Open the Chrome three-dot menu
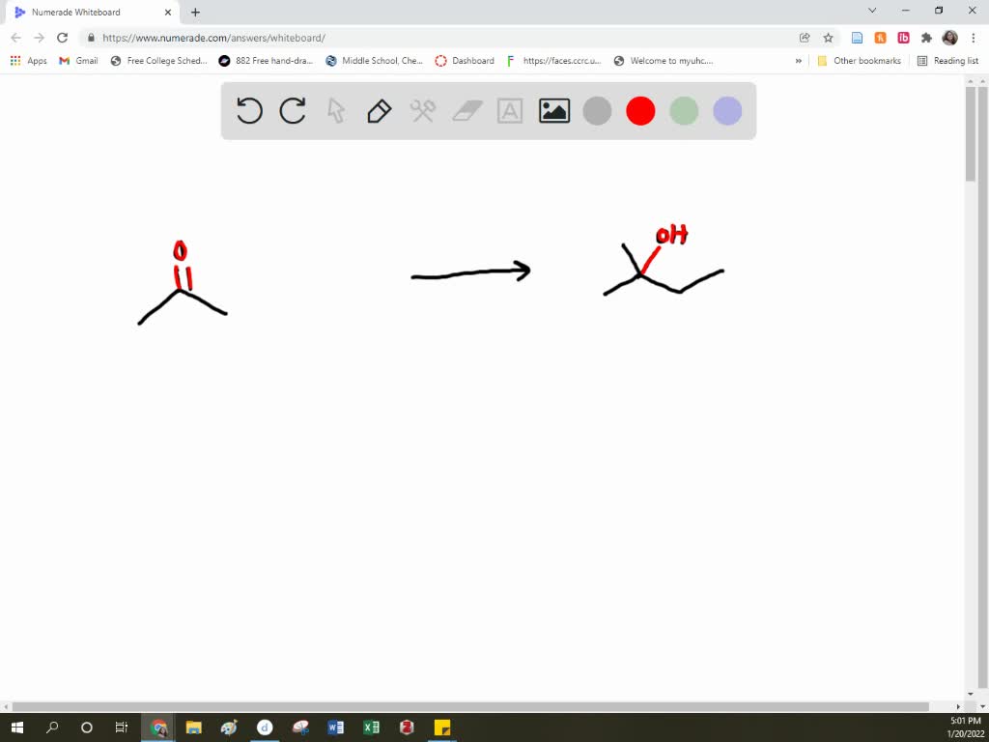 coord(975,37)
